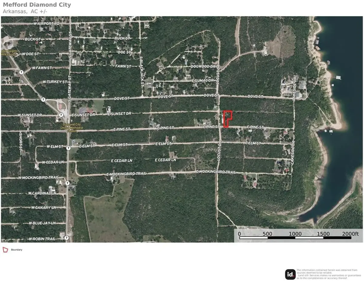Click the Dogwood Dr street label
The image size is (364, 281).
tap(203, 66)
